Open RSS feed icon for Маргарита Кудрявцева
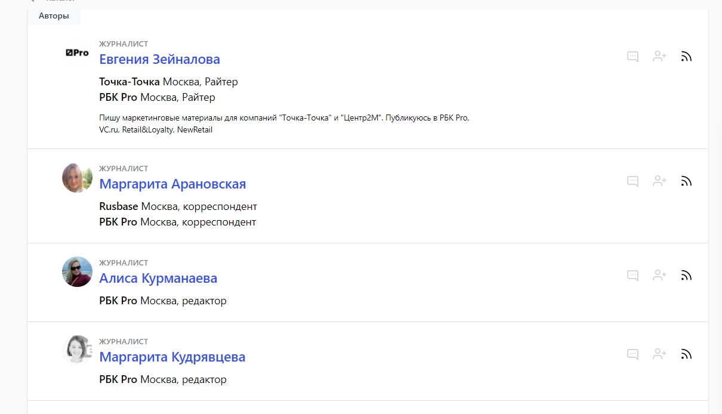Image resolution: width=722 pixels, height=414 pixels. [686, 354]
